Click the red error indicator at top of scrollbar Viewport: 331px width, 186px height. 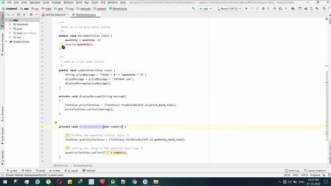point(326,19)
